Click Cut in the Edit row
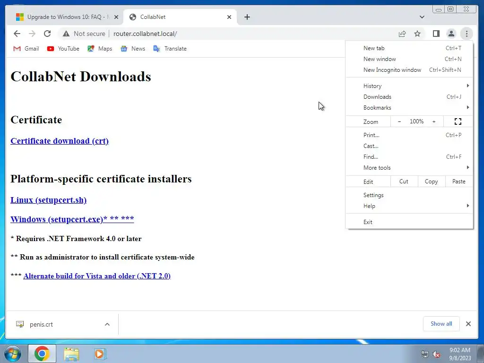 [x=404, y=181]
